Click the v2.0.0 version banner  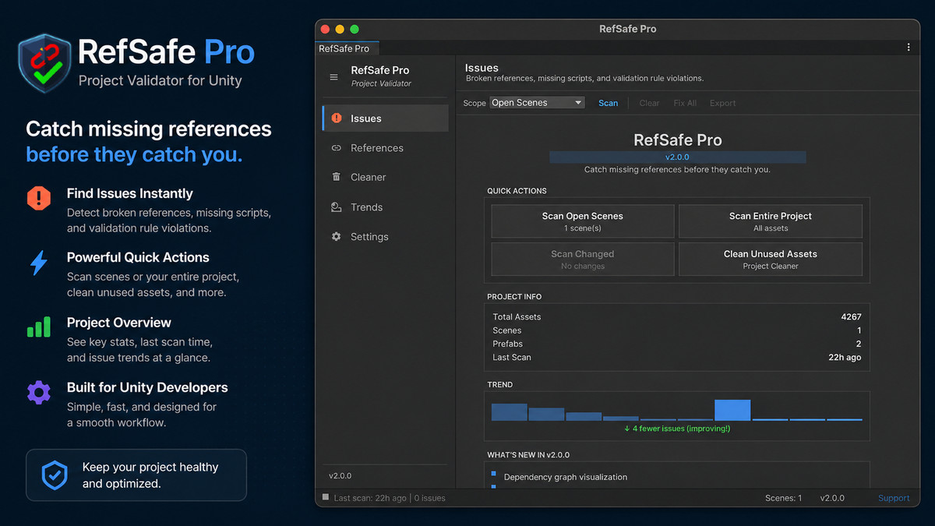click(x=678, y=157)
